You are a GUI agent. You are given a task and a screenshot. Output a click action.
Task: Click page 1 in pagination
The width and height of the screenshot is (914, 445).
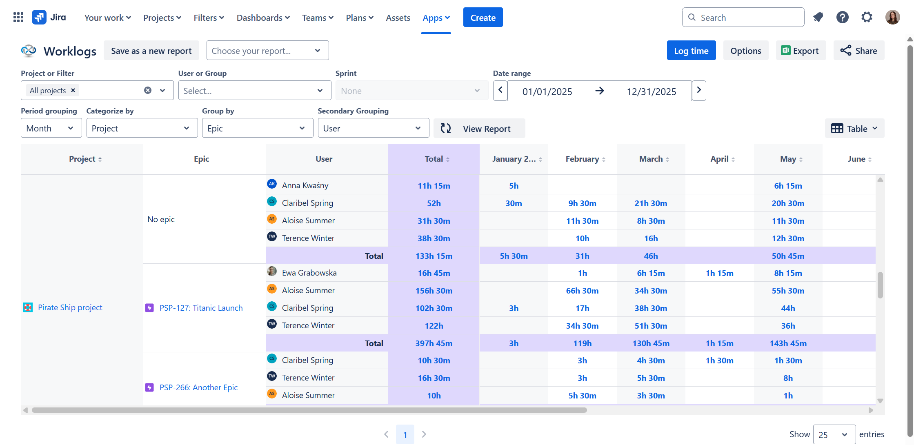[x=405, y=434]
